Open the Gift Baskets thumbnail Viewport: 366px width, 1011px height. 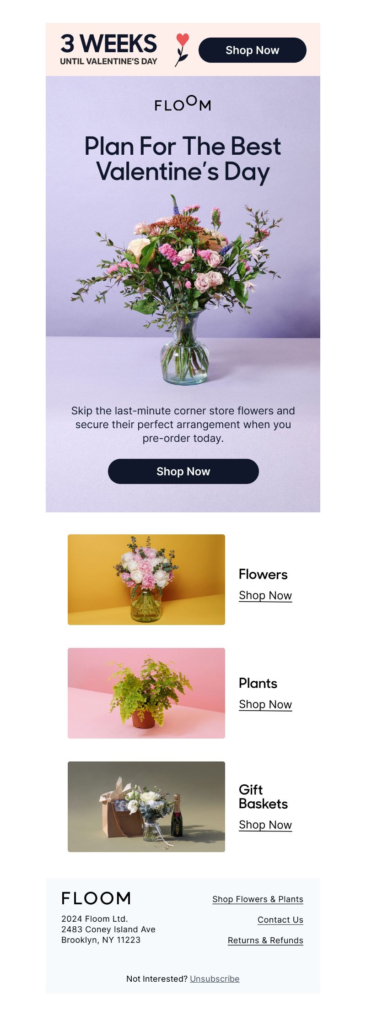tap(146, 807)
